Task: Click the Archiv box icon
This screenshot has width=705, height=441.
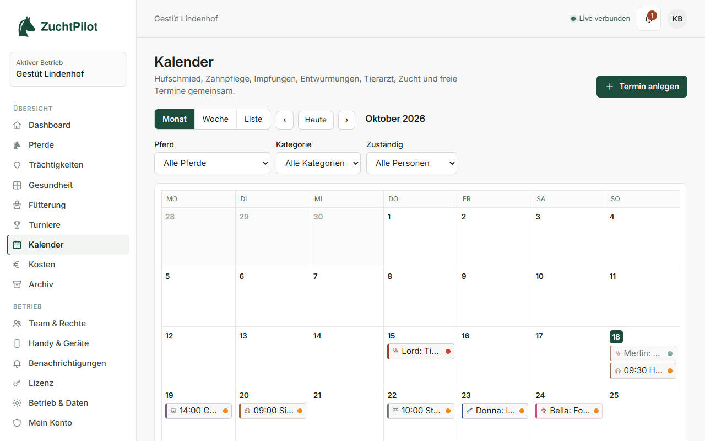Action: (x=17, y=284)
